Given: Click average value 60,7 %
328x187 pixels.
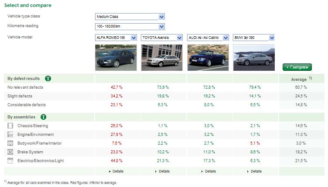Looking at the screenshot, I should (301, 87).
